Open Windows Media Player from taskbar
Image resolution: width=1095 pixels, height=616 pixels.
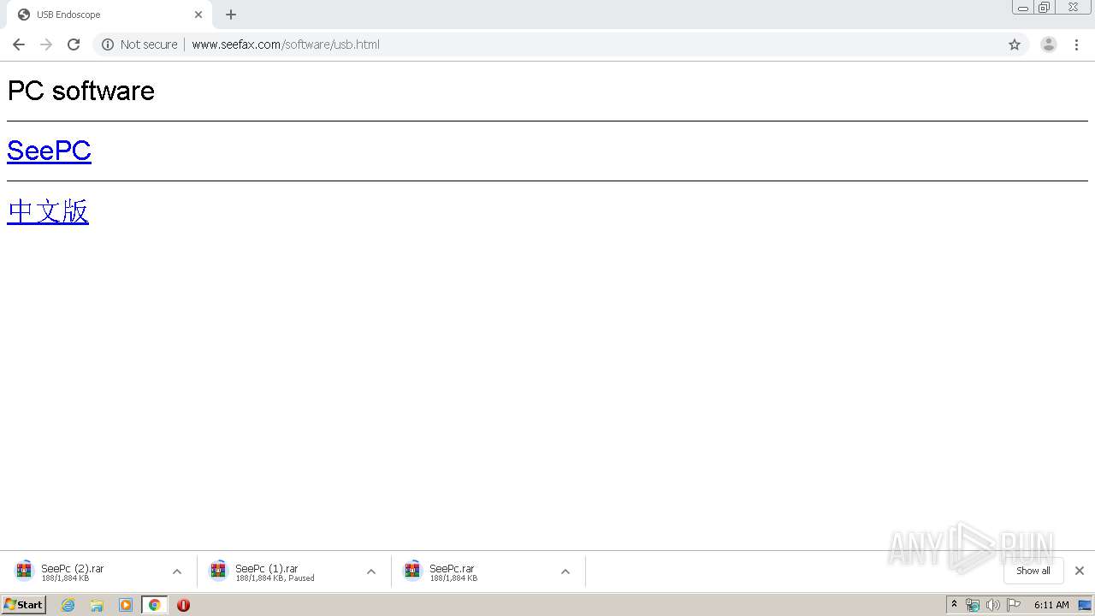[126, 605]
